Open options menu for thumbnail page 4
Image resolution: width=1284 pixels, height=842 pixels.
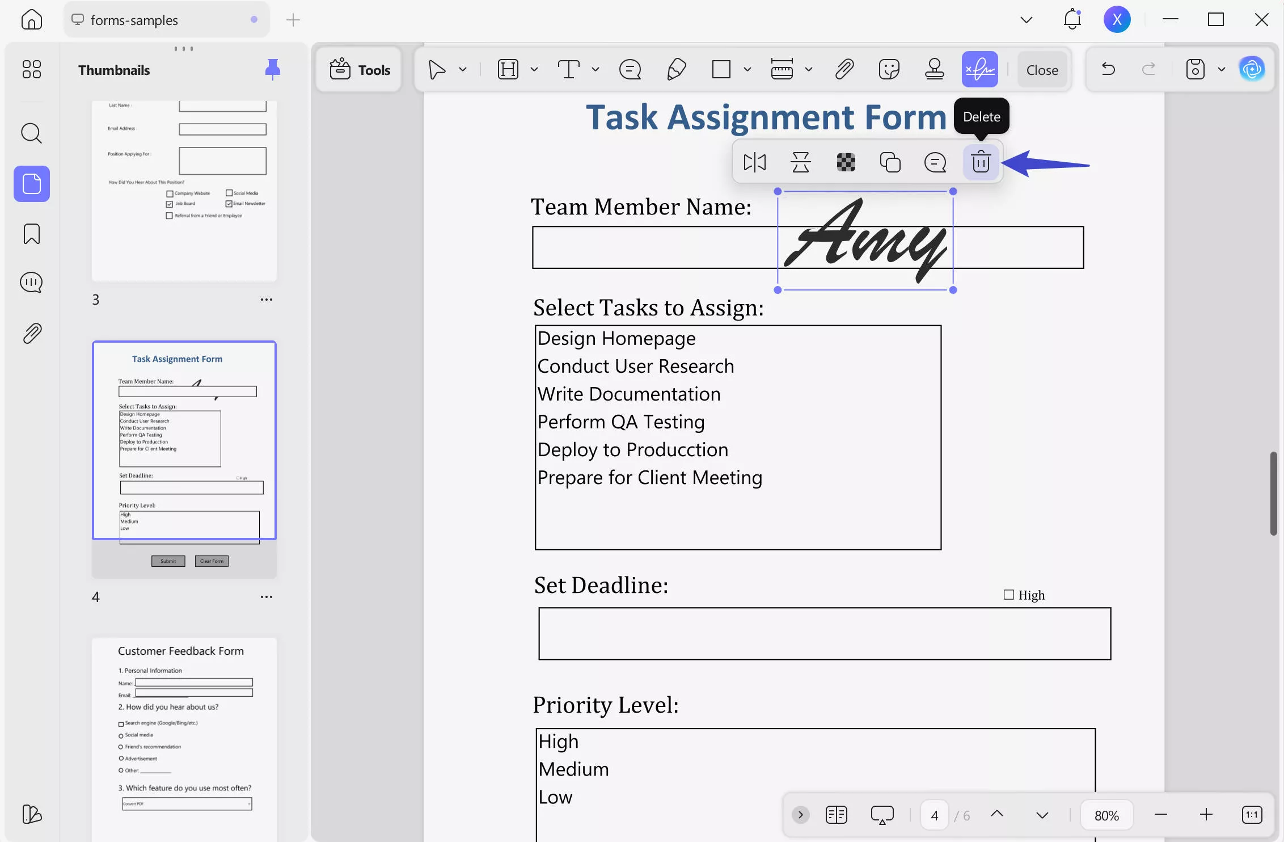[266, 596]
